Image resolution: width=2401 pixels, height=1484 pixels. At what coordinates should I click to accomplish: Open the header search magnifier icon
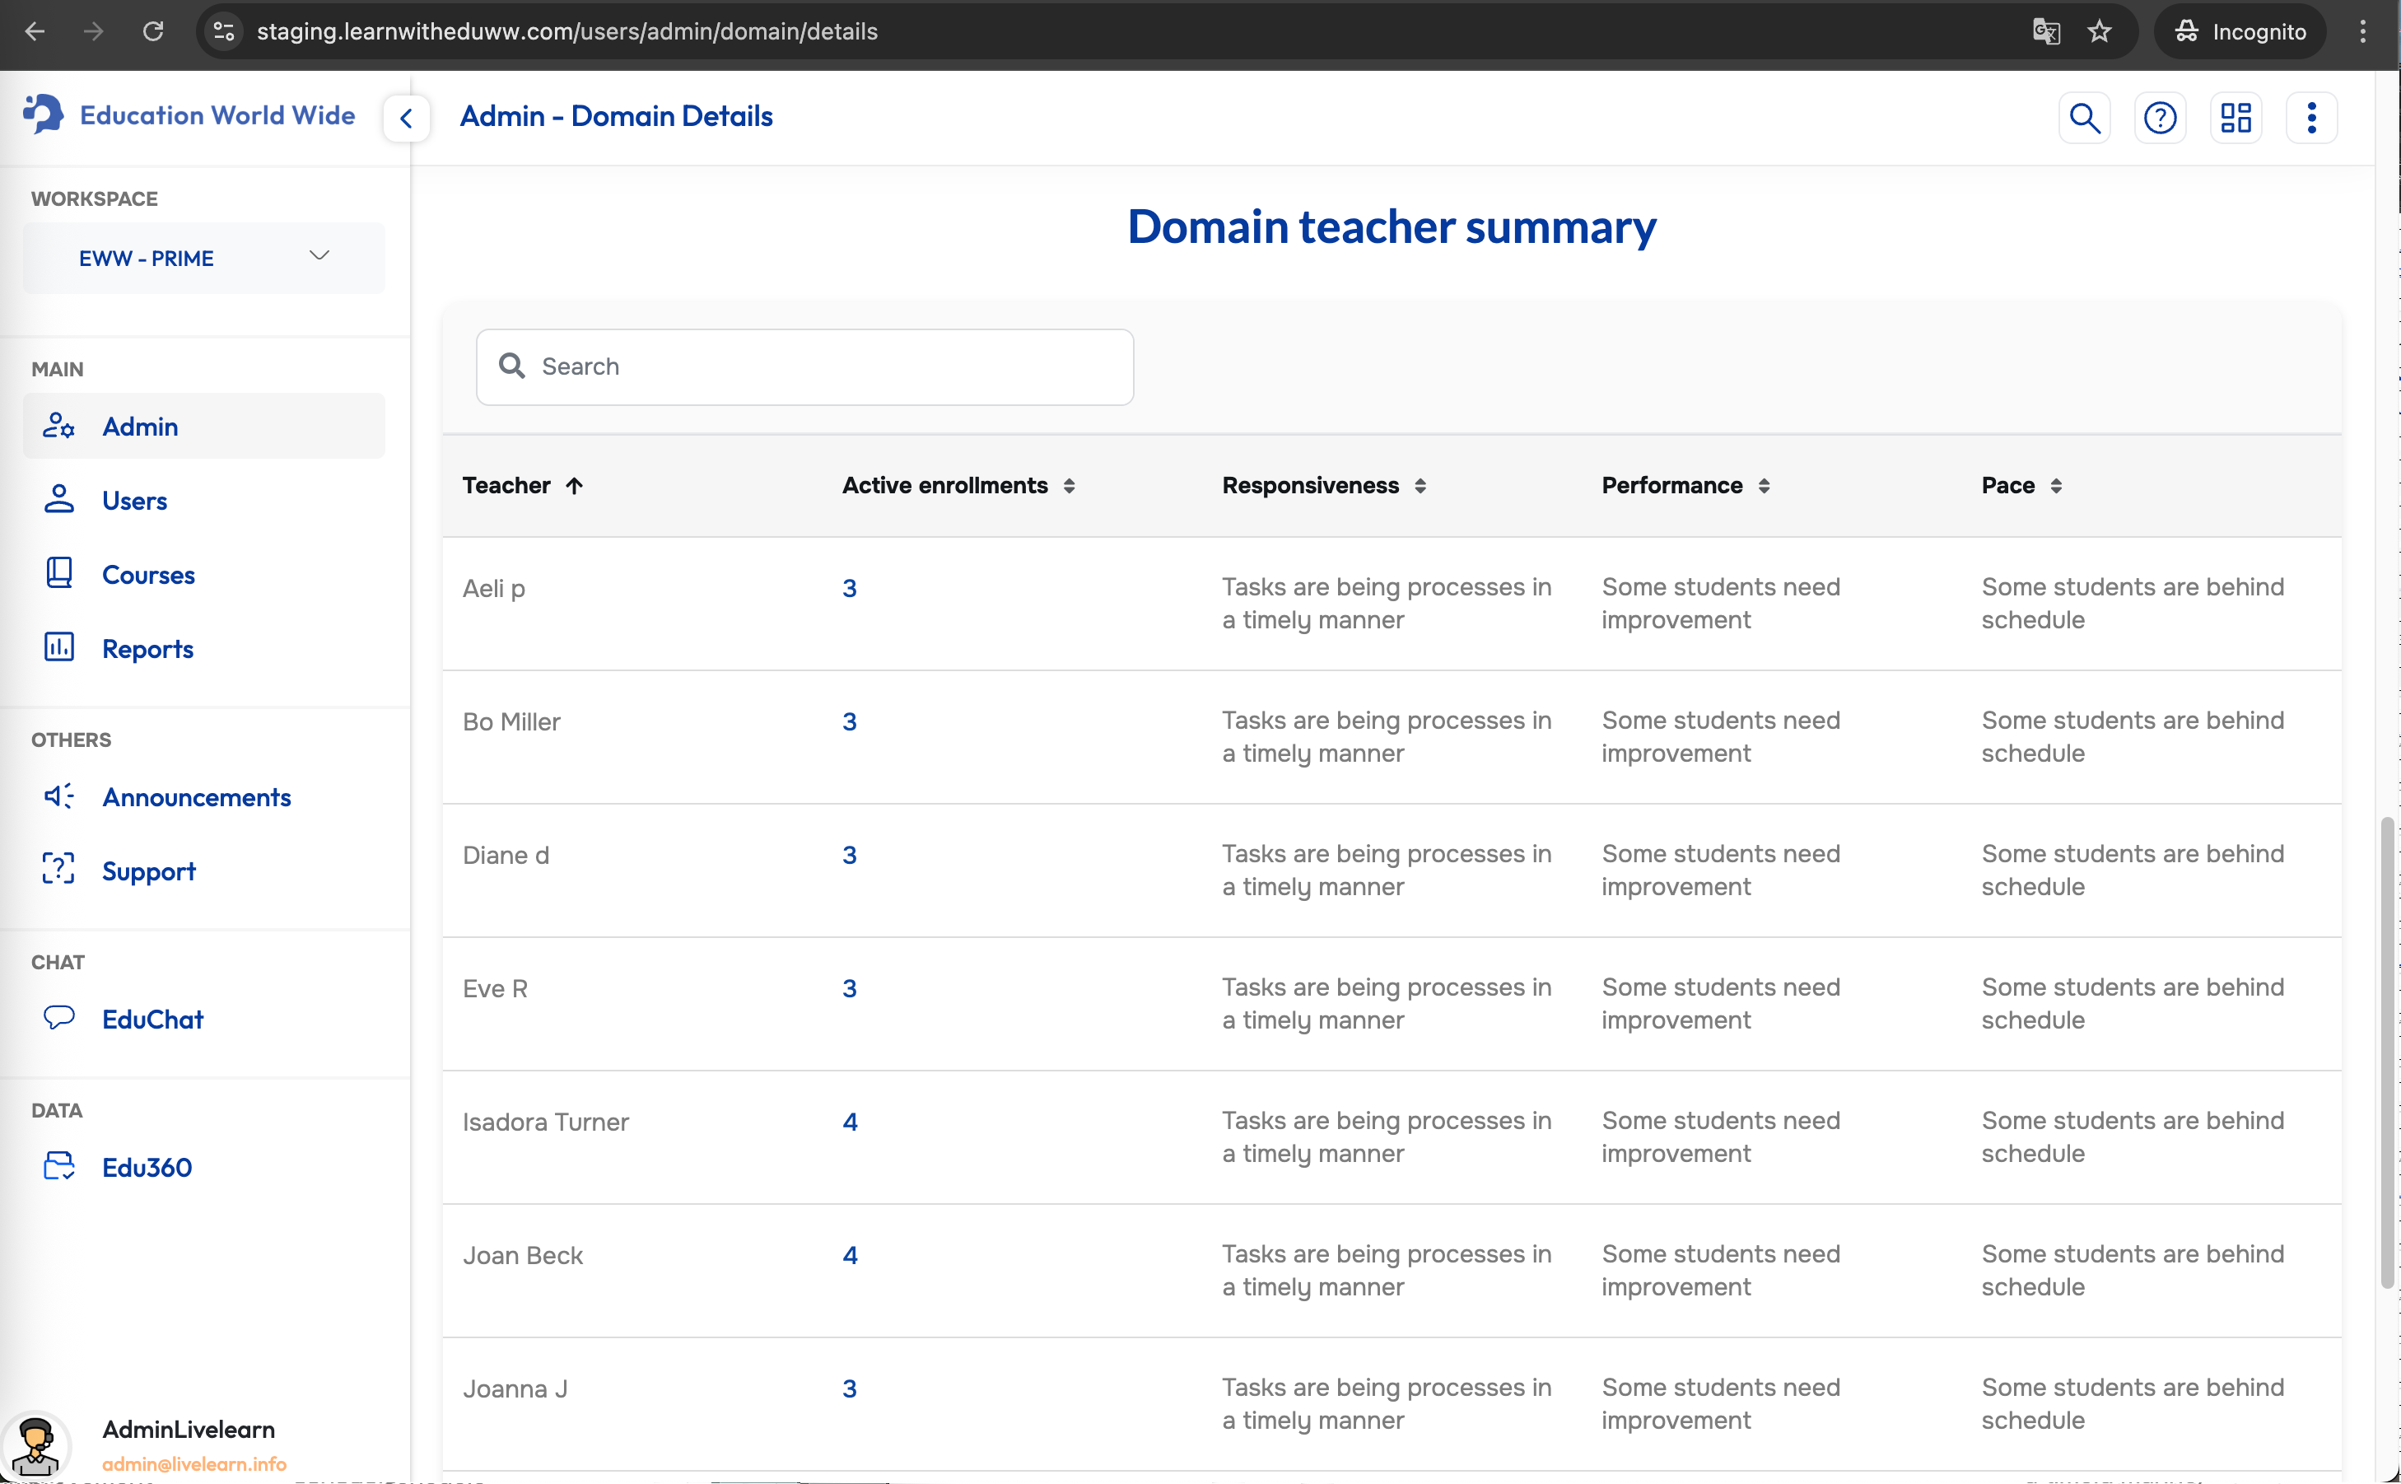coord(2083,118)
